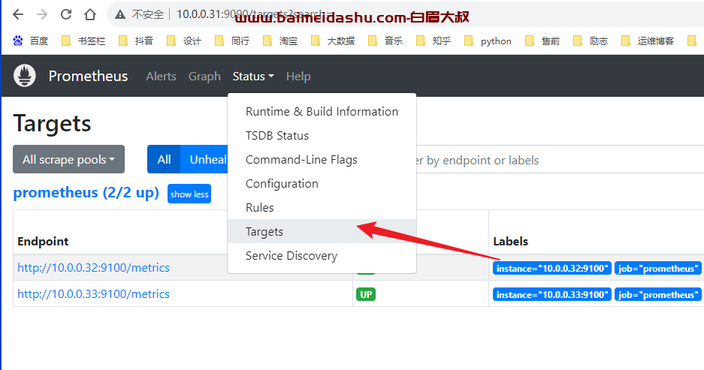Open Service Discovery entry
Screen dimensions: 704x370
(x=322, y=256)
